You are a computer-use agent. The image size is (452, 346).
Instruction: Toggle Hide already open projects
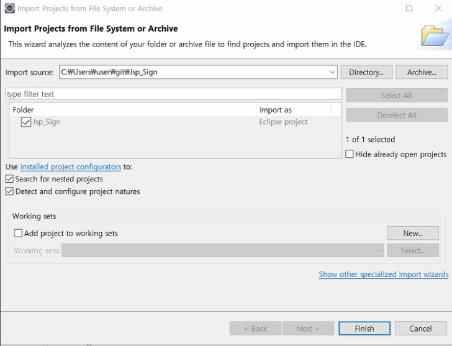point(350,154)
